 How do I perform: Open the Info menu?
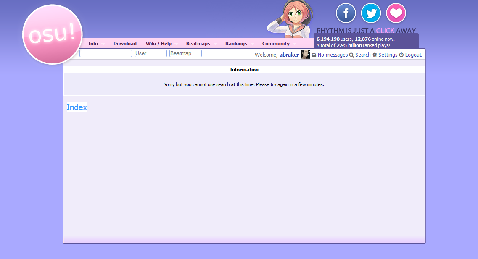[x=93, y=44]
